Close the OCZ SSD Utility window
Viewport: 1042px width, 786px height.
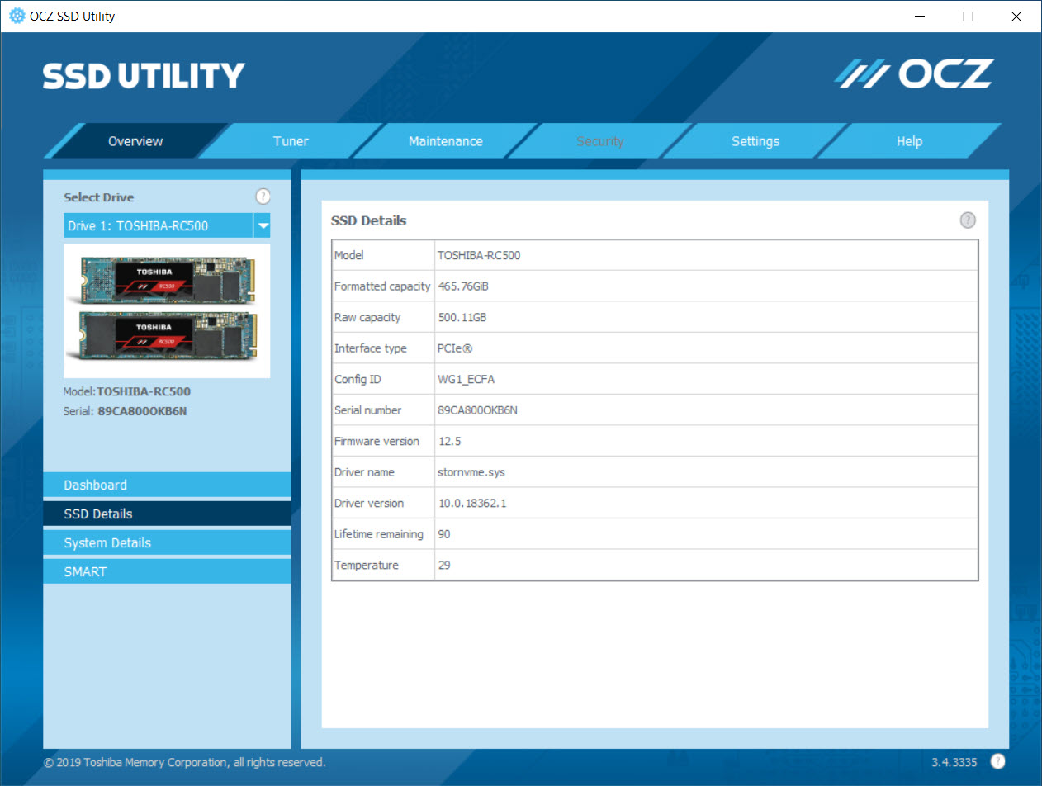(1016, 16)
